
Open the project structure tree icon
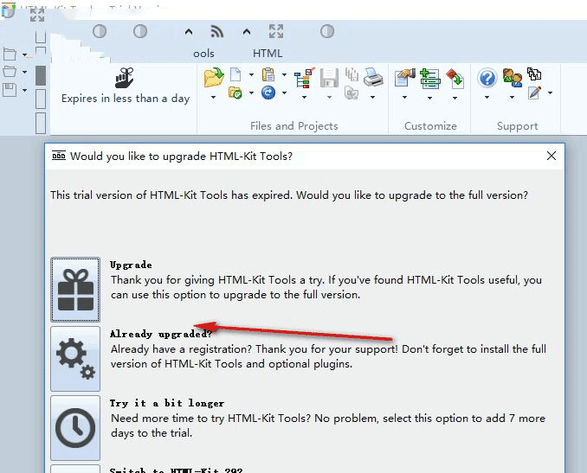tap(305, 78)
